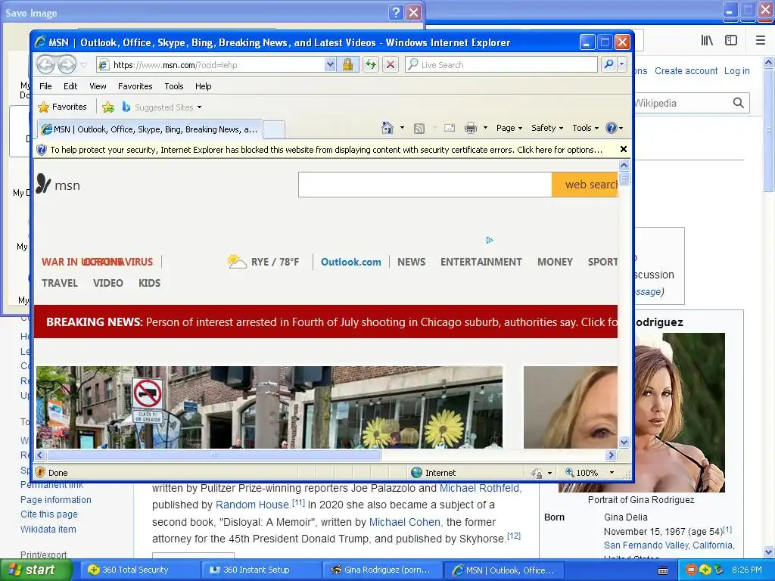Click the security information bar message
This screenshot has width=775, height=581.
click(x=326, y=150)
